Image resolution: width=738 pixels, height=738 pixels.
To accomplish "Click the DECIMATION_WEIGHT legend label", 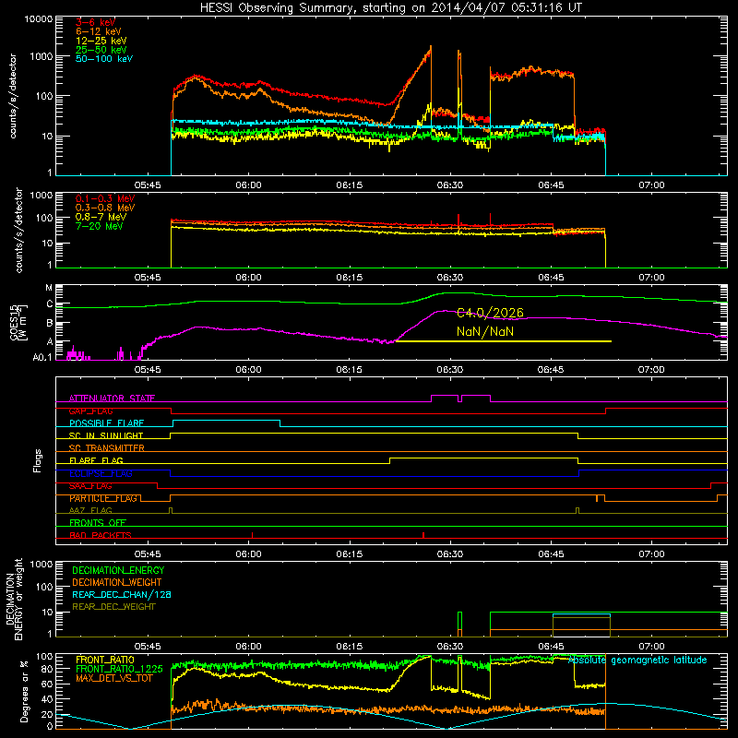I will [x=117, y=583].
